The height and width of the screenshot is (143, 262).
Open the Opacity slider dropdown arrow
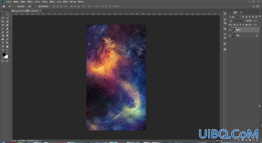[x=259, y=21]
